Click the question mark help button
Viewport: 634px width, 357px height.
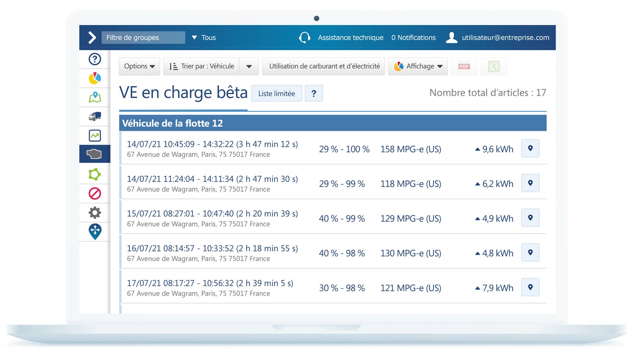click(x=314, y=93)
